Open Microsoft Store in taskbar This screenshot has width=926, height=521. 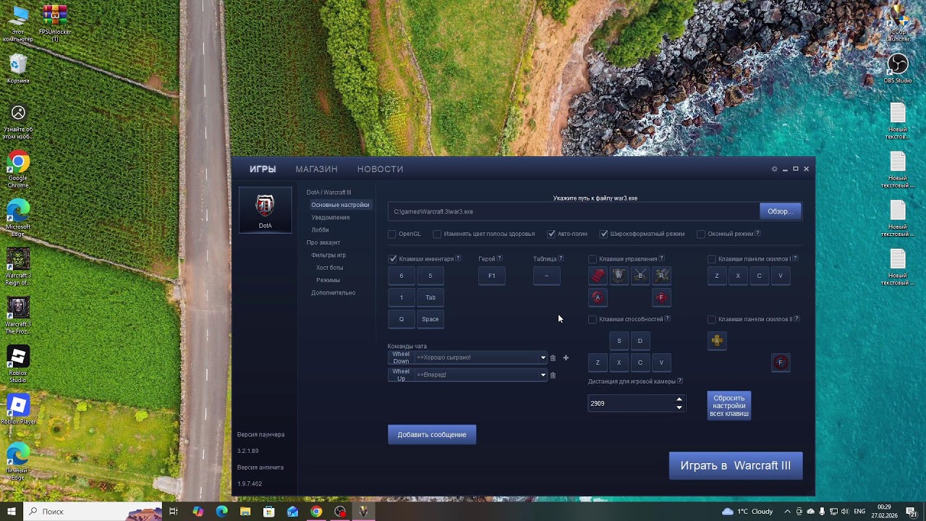(269, 512)
